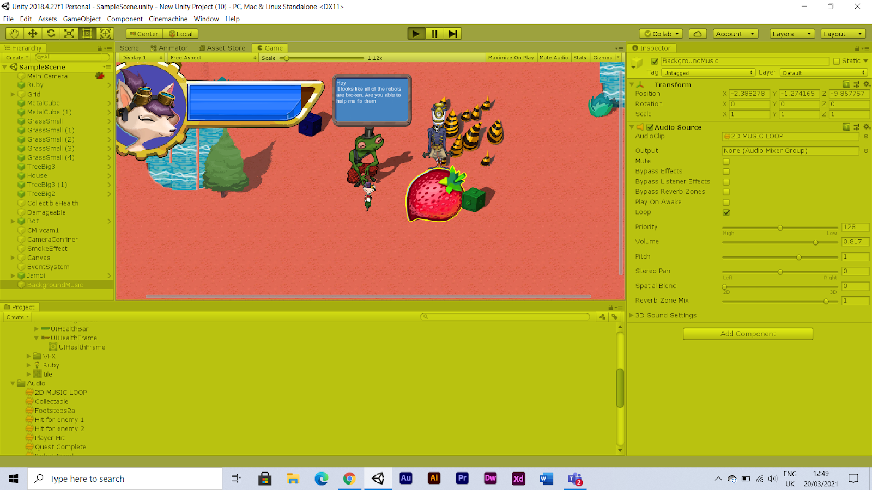The image size is (872, 490).
Task: Adjust the Volume slider
Action: coord(779,242)
